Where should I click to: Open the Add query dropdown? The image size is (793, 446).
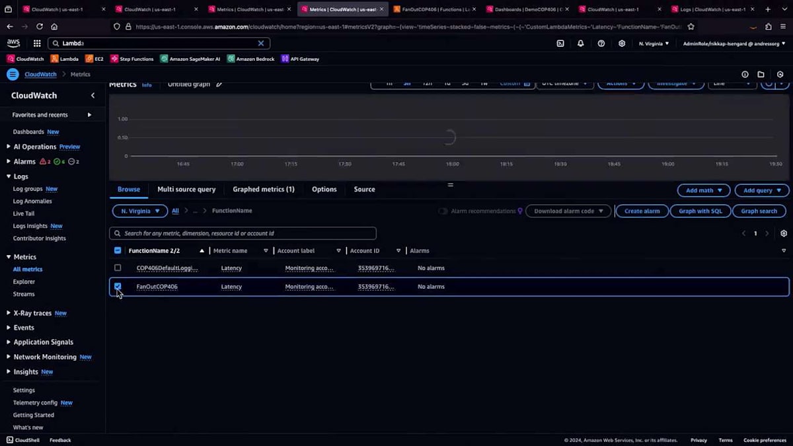point(762,190)
